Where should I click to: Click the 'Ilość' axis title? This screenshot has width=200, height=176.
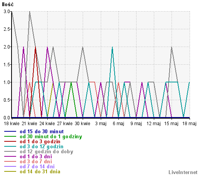tap(8, 5)
